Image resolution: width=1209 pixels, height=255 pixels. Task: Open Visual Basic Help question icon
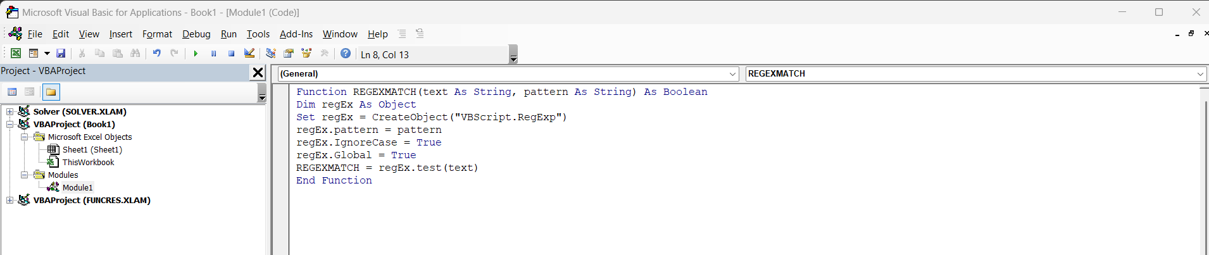(x=346, y=54)
